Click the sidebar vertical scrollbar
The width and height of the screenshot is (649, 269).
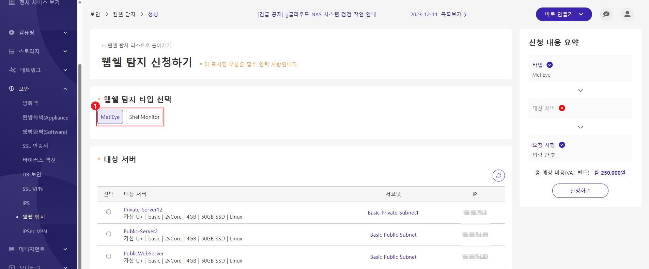pyautogui.click(x=80, y=167)
